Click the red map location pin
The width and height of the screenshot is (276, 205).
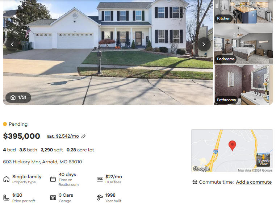click(232, 146)
